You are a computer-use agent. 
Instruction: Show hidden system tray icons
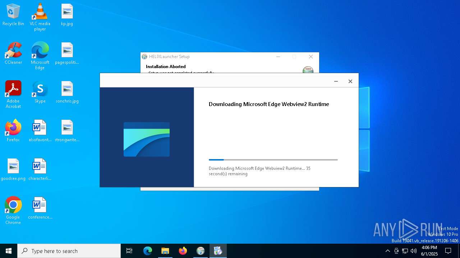point(387,251)
